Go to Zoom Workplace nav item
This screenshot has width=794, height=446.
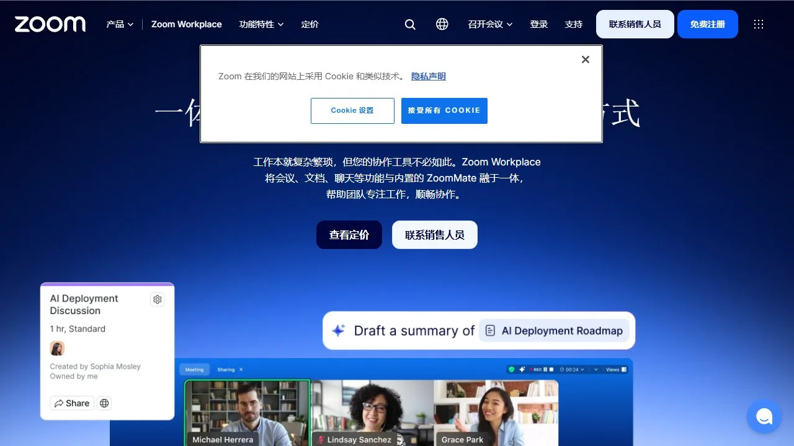186,24
